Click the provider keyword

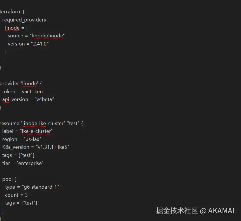tap(9, 83)
